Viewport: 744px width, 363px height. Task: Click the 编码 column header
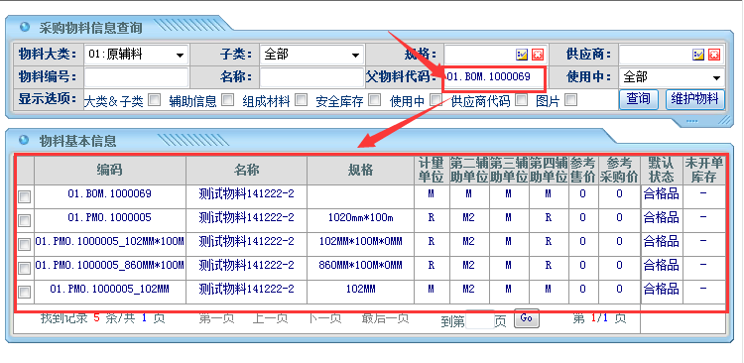110,171
